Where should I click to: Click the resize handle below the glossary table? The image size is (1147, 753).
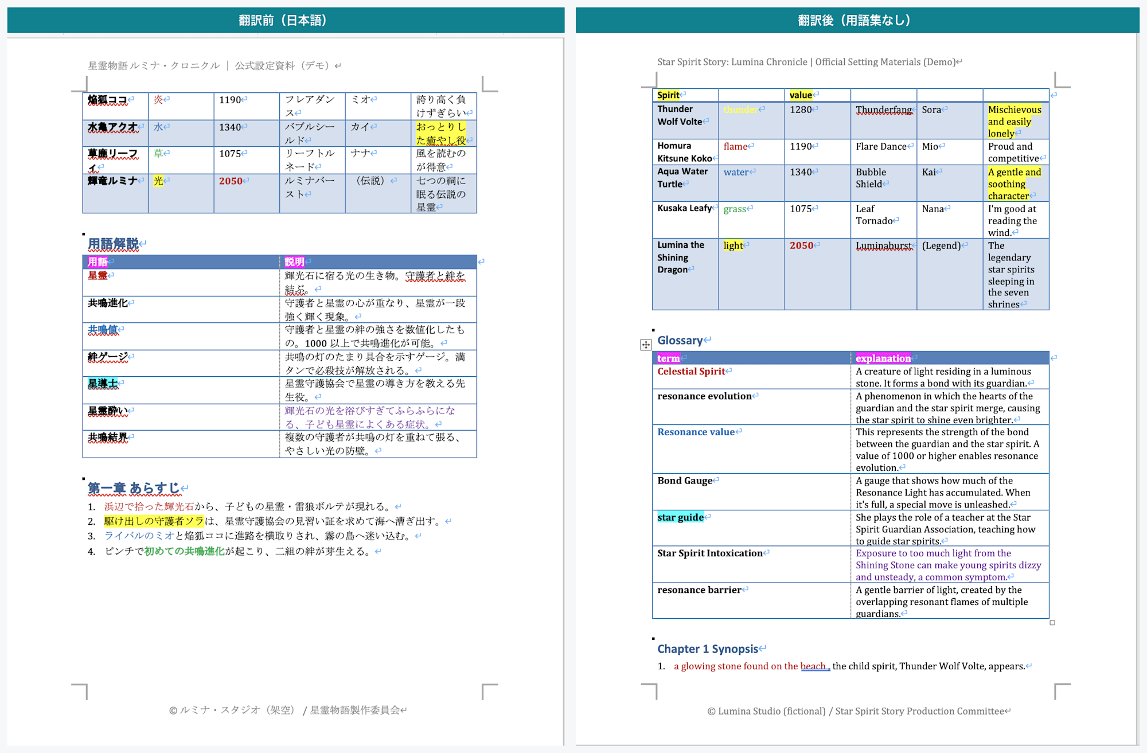pyautogui.click(x=1052, y=623)
